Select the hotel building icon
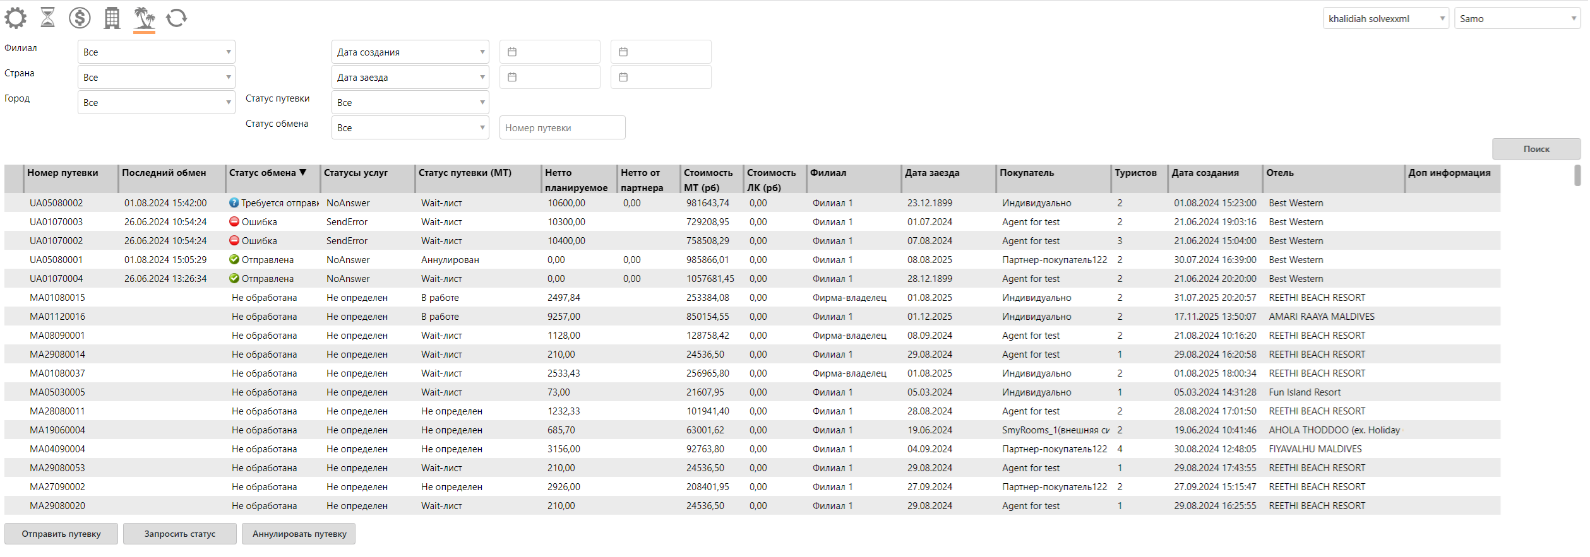Screen dimensions: 1590x557 [112, 18]
